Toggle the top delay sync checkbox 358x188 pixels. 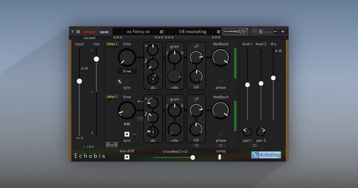[x=127, y=81]
